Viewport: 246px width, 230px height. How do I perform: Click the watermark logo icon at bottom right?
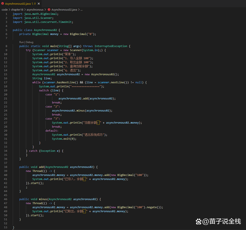[199, 221]
